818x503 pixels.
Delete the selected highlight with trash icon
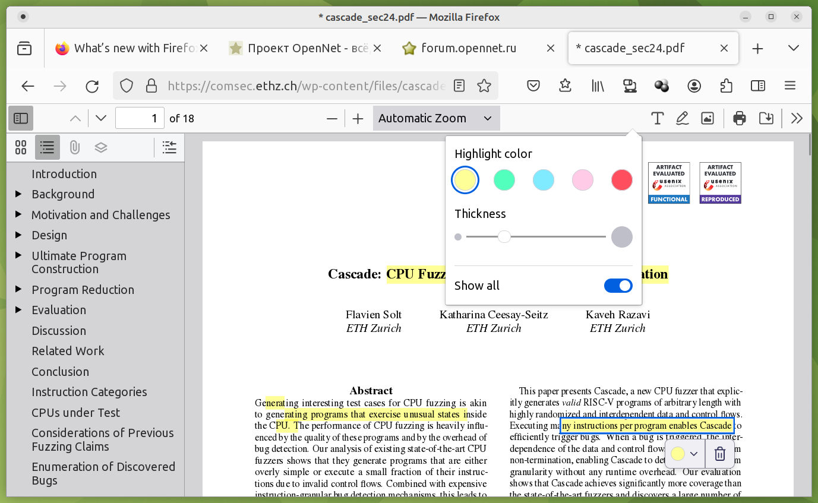tap(719, 454)
